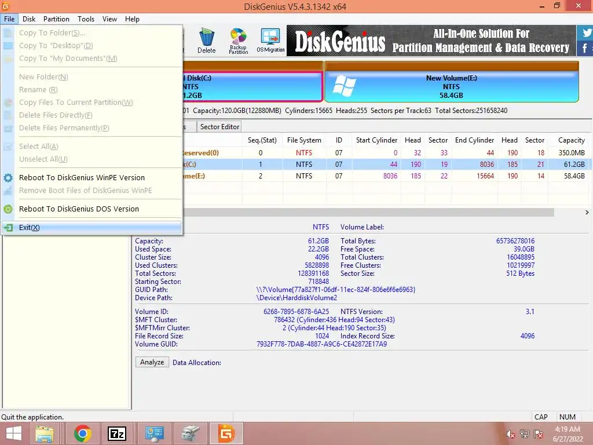The height and width of the screenshot is (445, 593).
Task: Click the Windows logo on New Volume(E:)
Action: click(344, 86)
